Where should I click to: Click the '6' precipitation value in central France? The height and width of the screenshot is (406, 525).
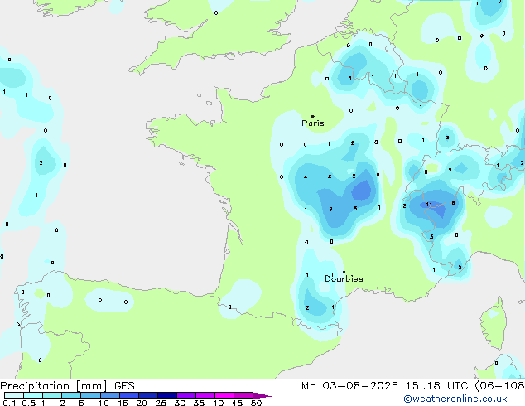point(355,209)
